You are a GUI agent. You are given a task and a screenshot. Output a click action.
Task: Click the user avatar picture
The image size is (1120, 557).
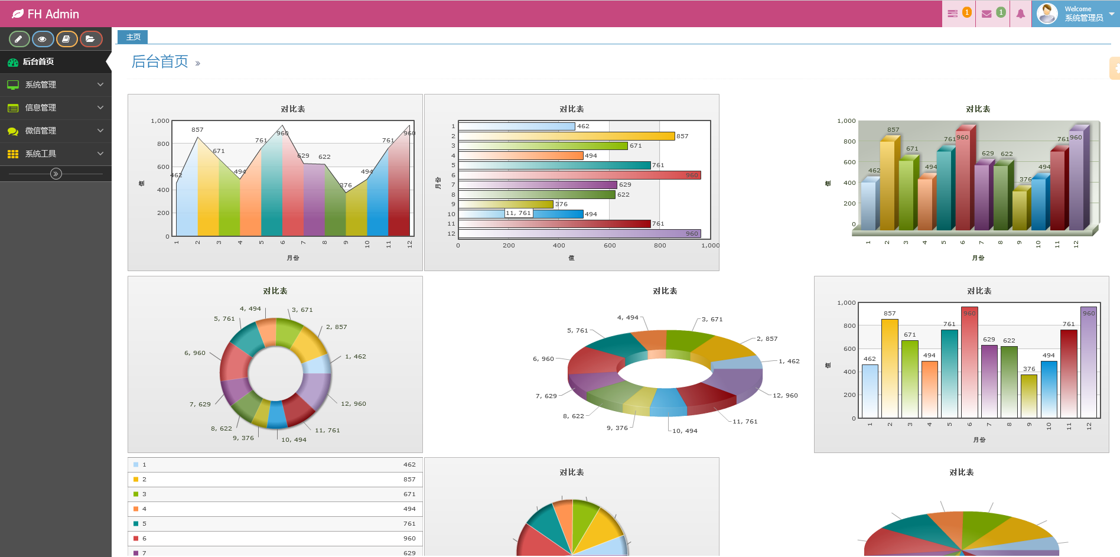click(x=1047, y=14)
